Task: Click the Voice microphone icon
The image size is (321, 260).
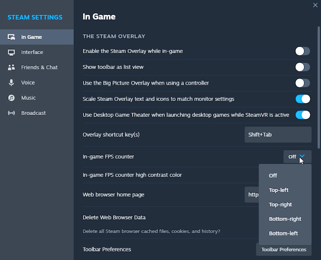Action: click(x=11, y=83)
